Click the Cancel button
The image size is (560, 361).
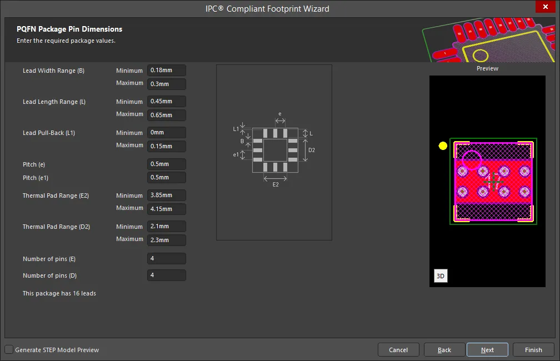click(x=398, y=349)
